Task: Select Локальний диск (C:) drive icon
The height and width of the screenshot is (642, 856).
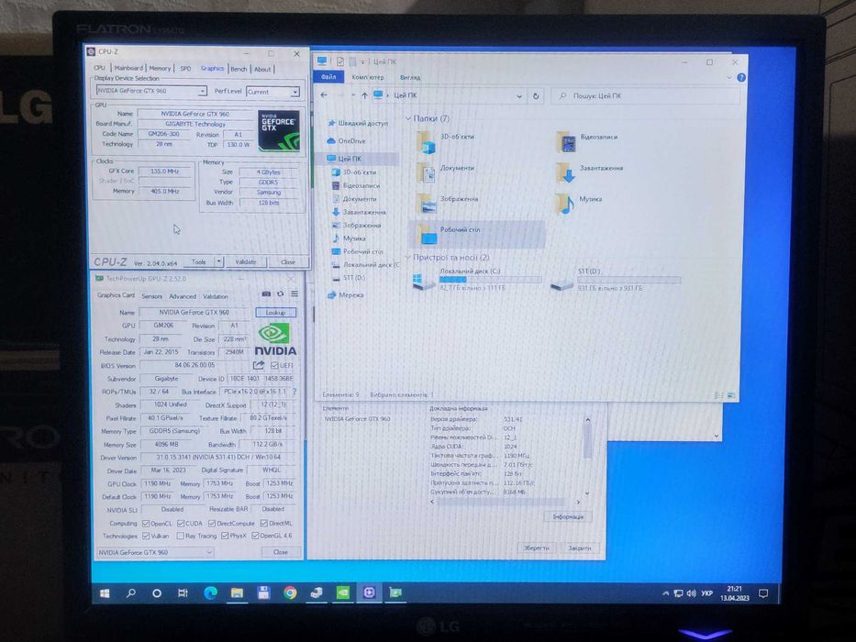Action: click(x=423, y=282)
